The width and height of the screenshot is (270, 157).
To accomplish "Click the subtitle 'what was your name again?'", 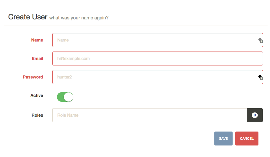I will pos(79,18).
